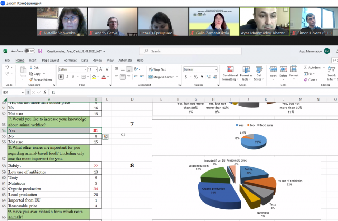Select cell containing 'Organic production'
The image size is (338, 221).
(x=49, y=189)
